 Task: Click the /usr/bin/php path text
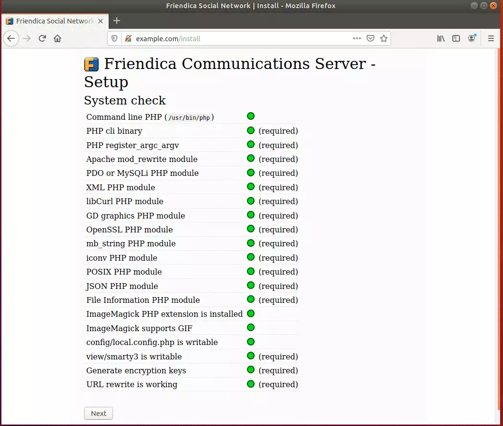tap(189, 117)
